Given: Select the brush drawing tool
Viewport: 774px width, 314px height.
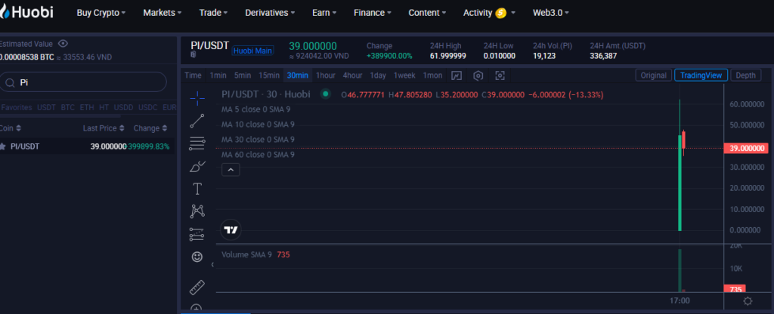Looking at the screenshot, I should pos(197,165).
